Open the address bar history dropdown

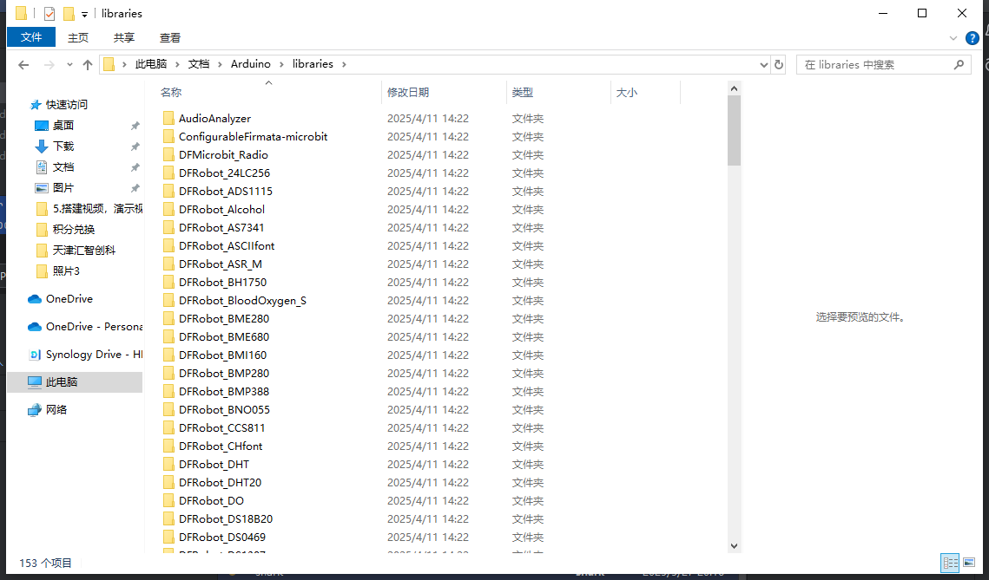pyautogui.click(x=764, y=65)
